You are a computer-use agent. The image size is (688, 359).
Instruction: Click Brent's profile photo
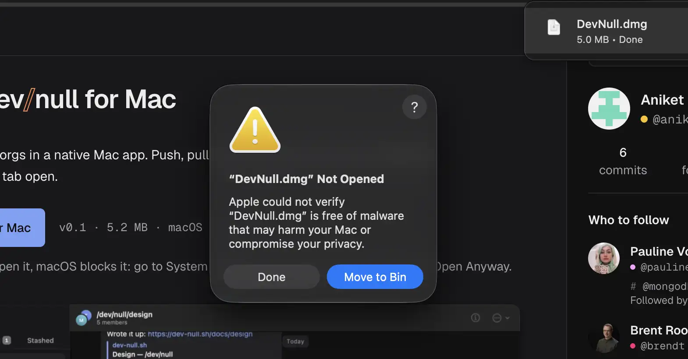click(604, 338)
